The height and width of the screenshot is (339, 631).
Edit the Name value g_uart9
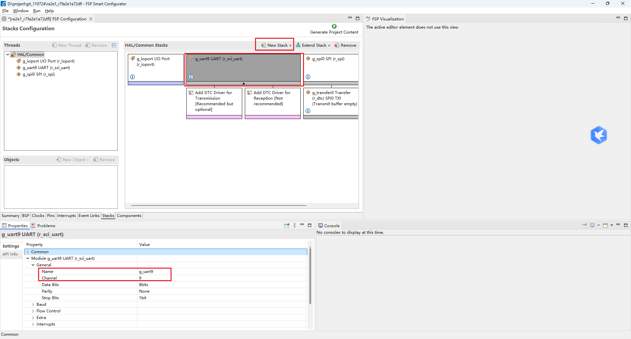click(x=222, y=272)
